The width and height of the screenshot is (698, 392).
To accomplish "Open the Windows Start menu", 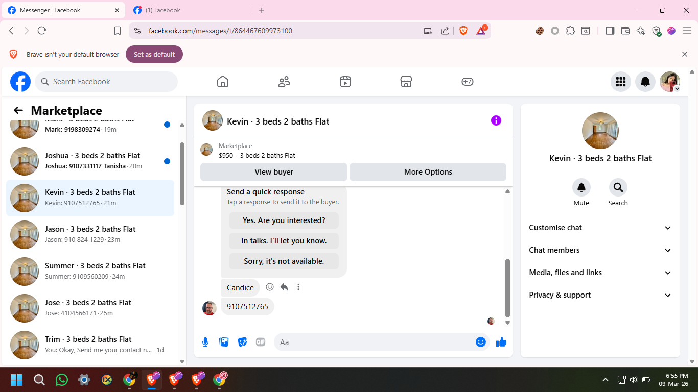I will pyautogui.click(x=16, y=380).
